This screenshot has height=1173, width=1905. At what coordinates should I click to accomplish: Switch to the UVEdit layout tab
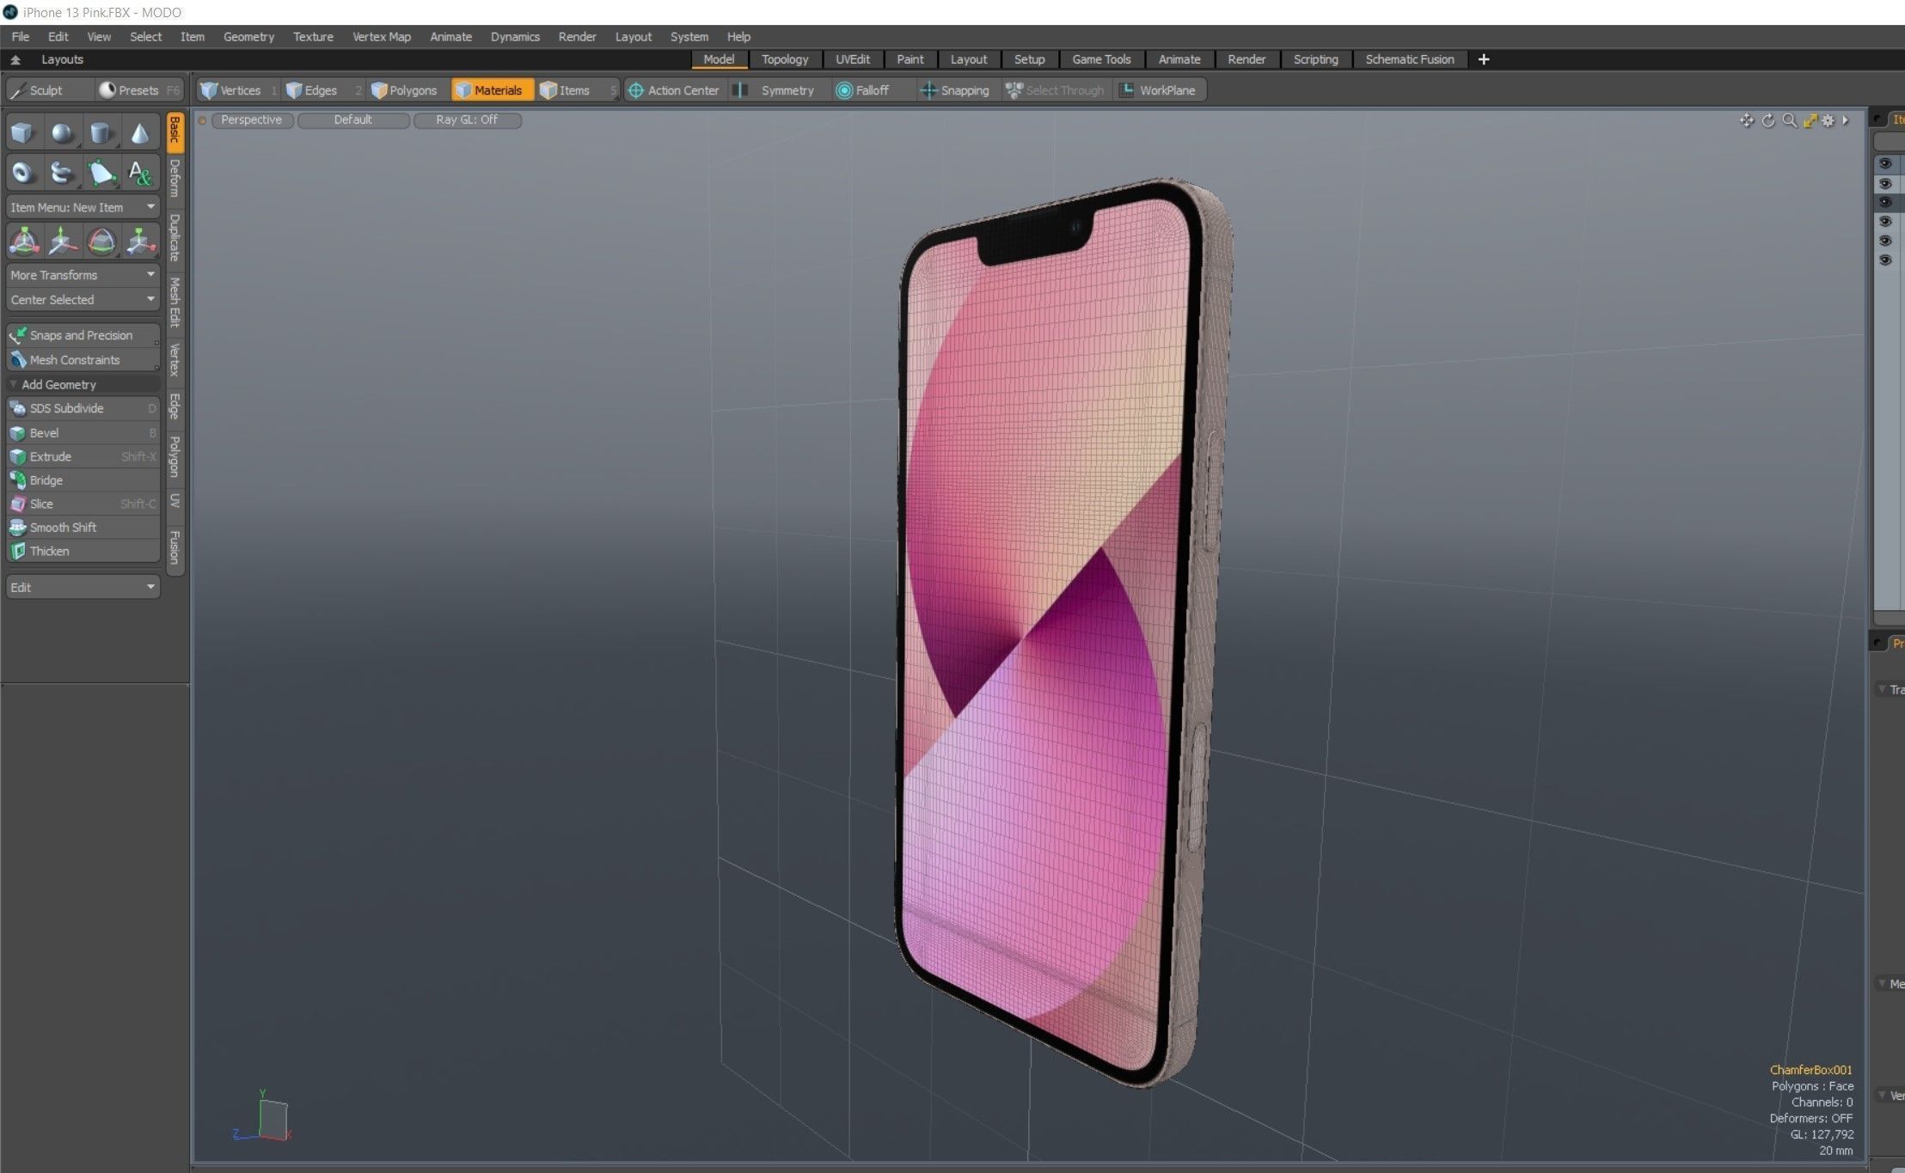pos(853,59)
